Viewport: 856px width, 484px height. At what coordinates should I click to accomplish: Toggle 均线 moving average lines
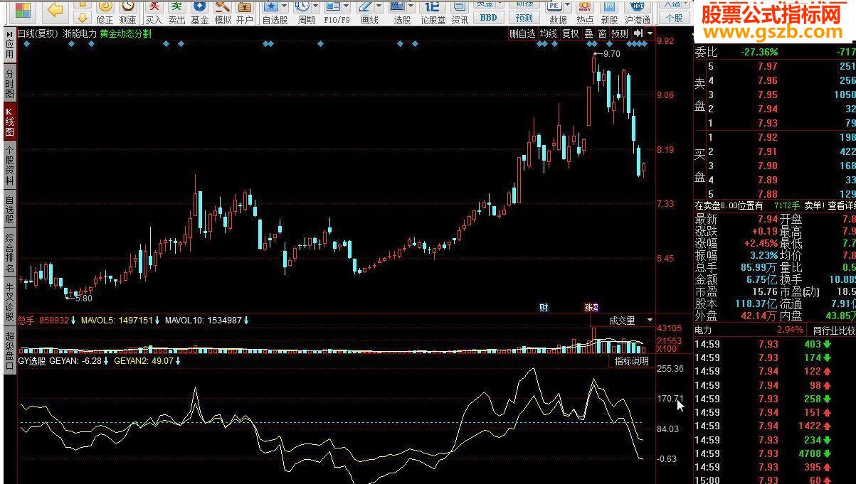point(548,33)
